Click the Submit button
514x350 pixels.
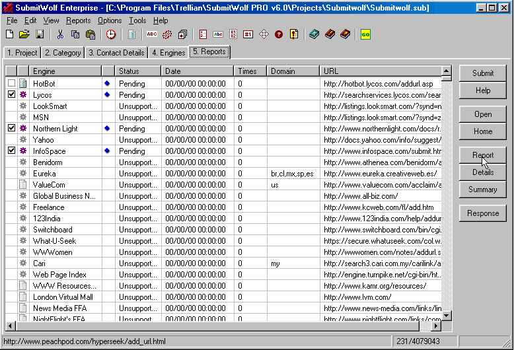(482, 73)
